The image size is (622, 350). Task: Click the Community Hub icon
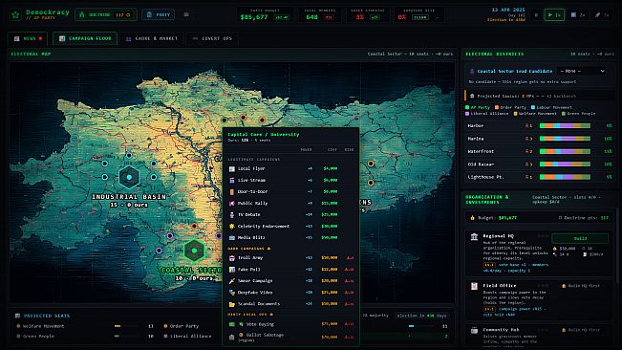tap(474, 330)
